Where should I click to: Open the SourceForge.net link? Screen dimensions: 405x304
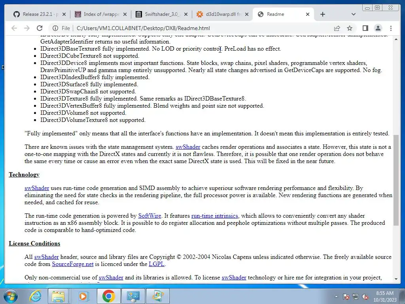(73, 264)
